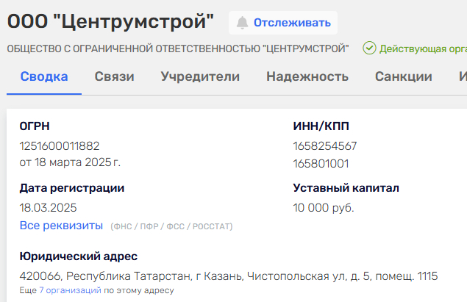Click the registration date 18.03.2025
The height and width of the screenshot is (302, 467).
coord(48,208)
